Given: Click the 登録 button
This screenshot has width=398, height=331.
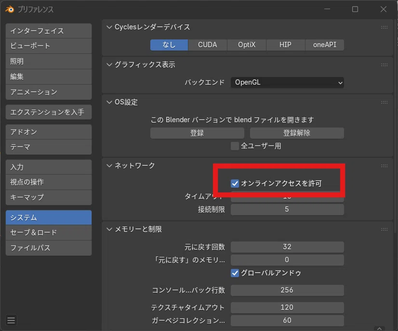Looking at the screenshot, I should tap(197, 133).
